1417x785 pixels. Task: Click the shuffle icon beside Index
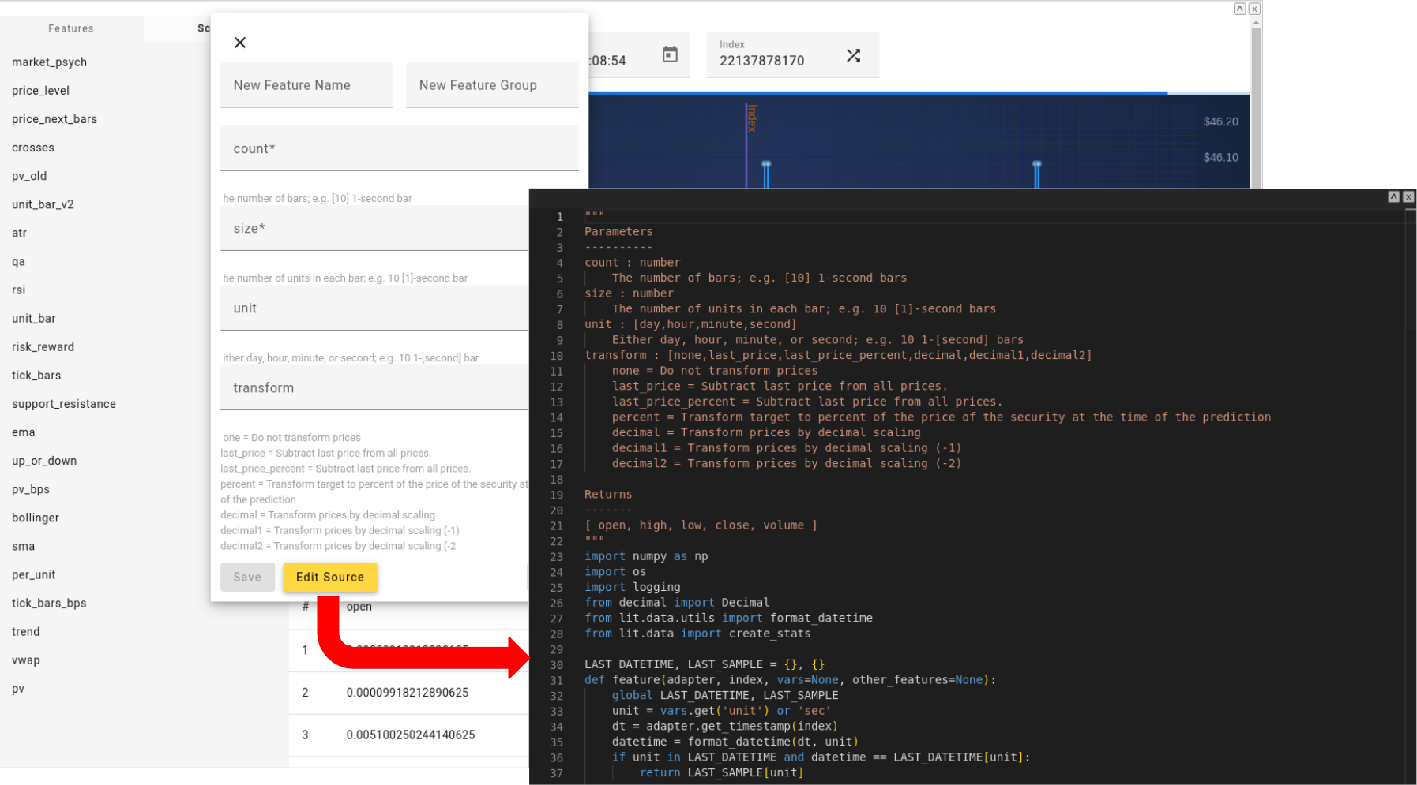[853, 56]
